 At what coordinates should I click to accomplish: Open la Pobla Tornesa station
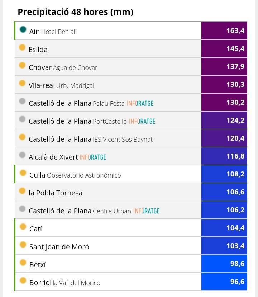click(x=56, y=193)
